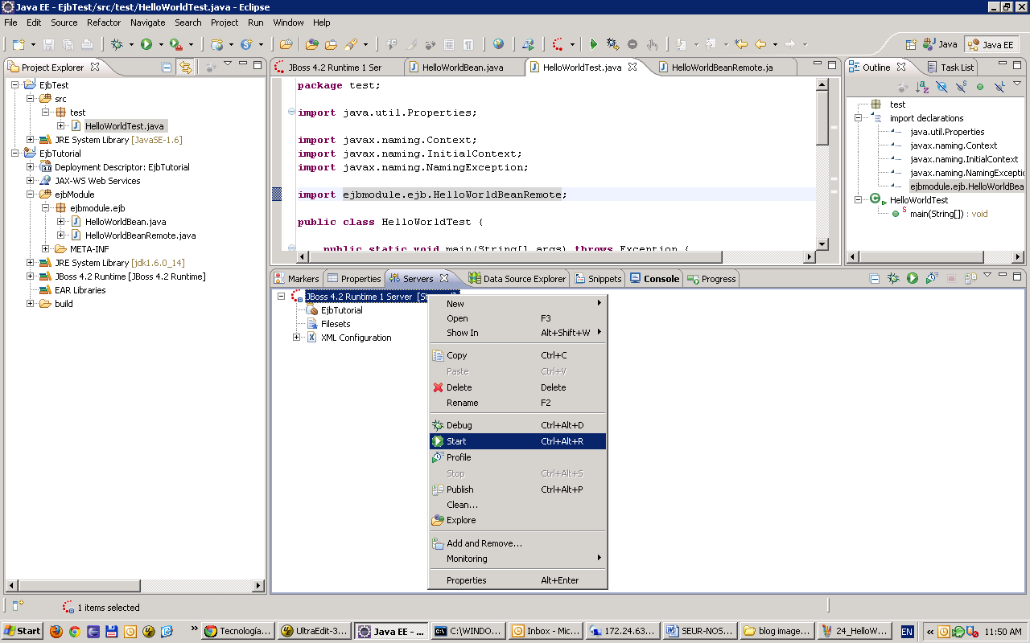Click the Debug bug icon in main toolbar
This screenshot has width=1030, height=643.
point(117,44)
